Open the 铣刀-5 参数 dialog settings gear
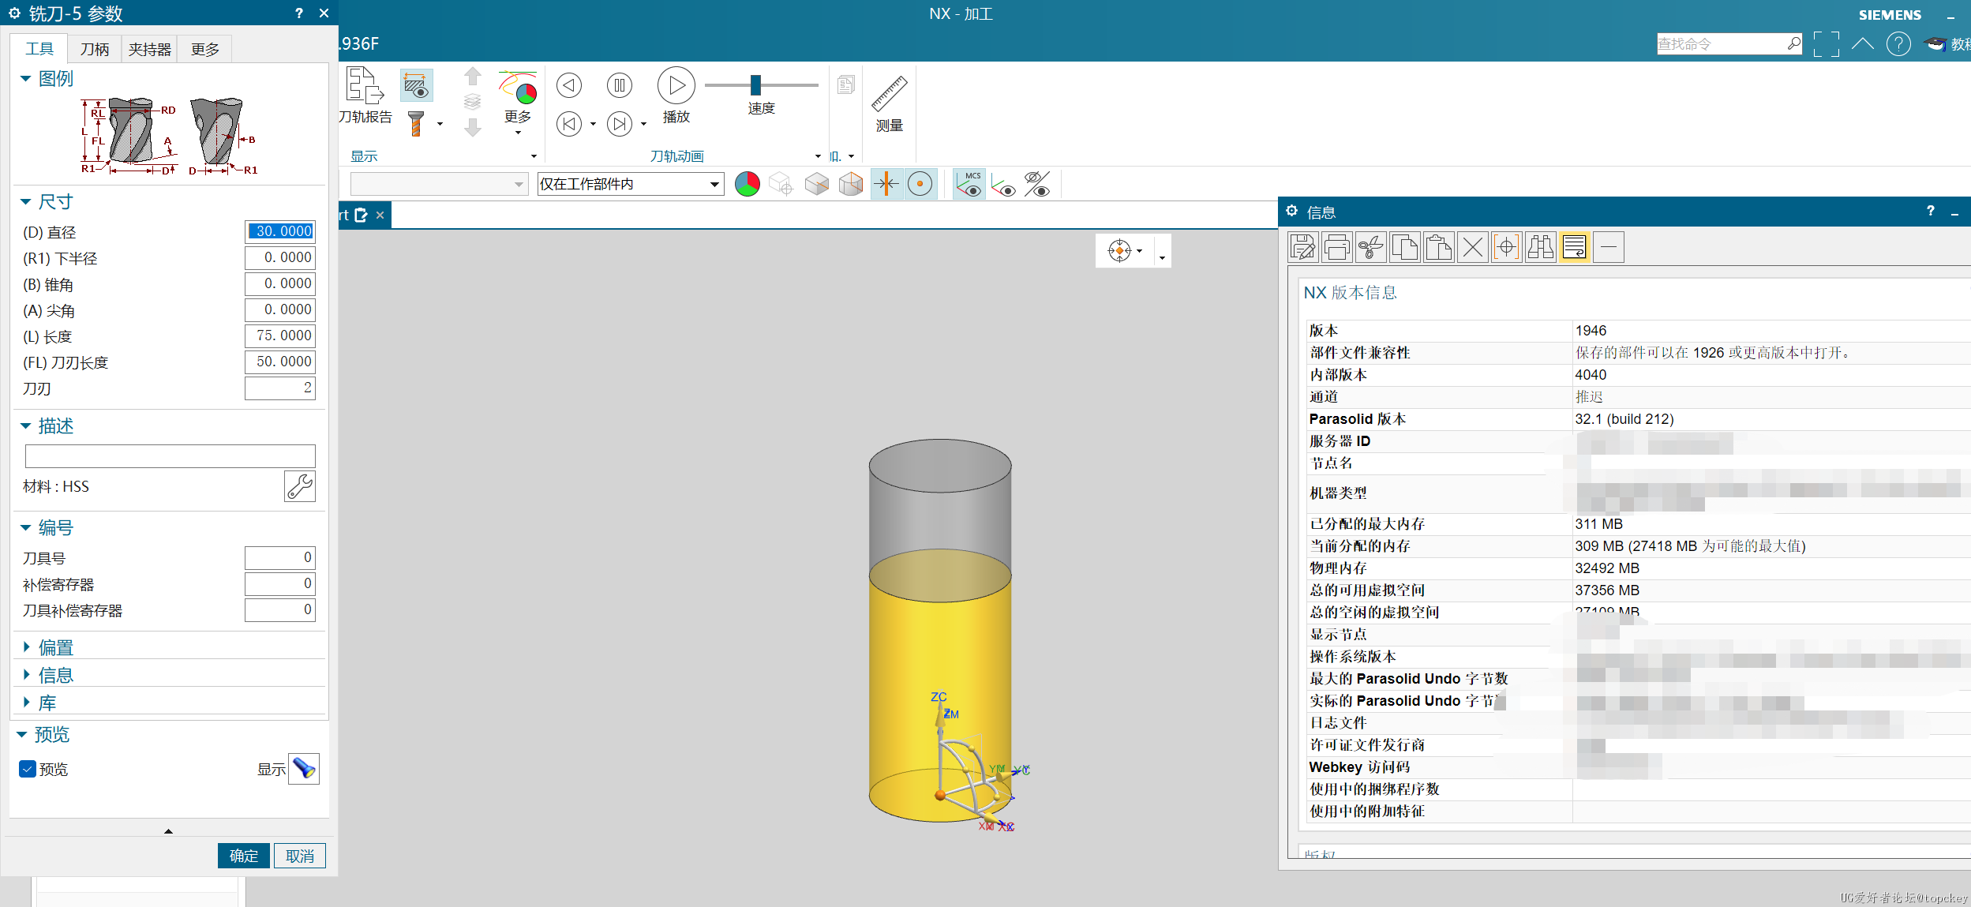This screenshot has height=907, width=1971. click(x=14, y=13)
